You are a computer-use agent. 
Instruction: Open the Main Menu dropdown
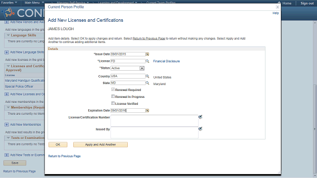[x=34, y=2]
